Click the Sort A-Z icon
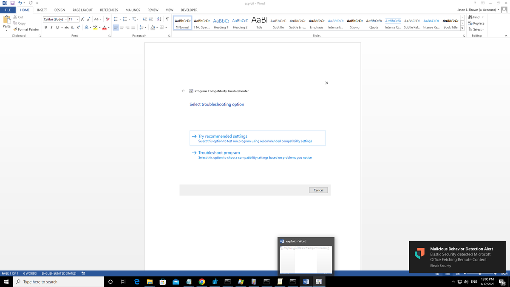510x287 pixels. pos(159,19)
